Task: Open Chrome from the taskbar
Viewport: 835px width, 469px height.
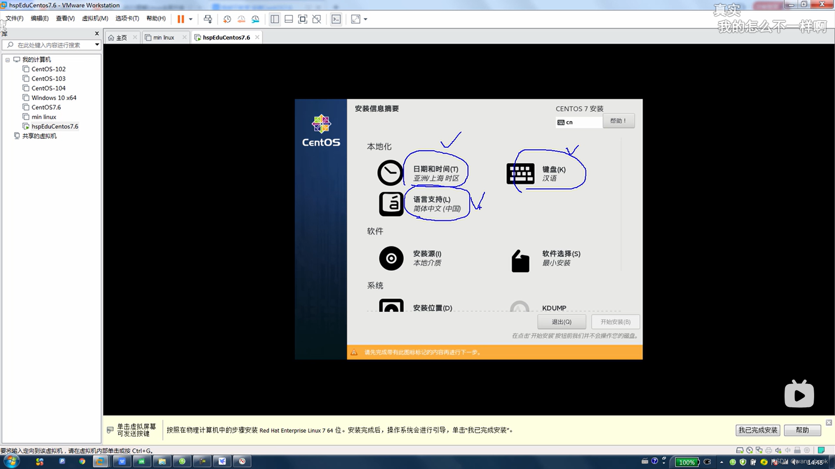Action: point(82,461)
